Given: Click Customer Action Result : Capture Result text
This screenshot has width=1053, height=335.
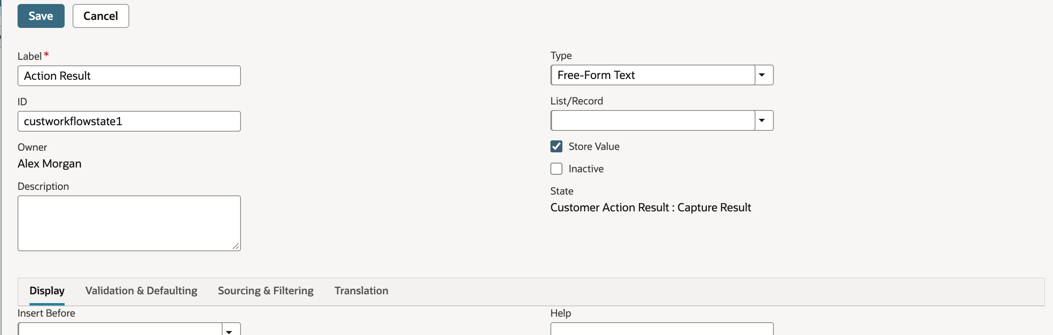Looking at the screenshot, I should [651, 207].
